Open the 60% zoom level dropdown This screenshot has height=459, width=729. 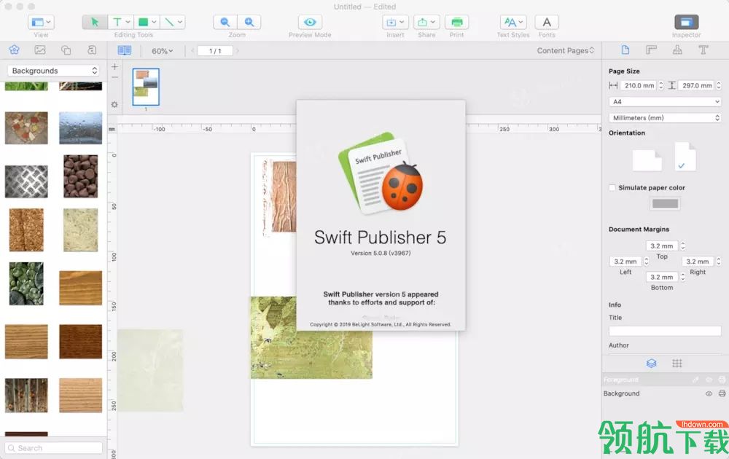tap(162, 51)
